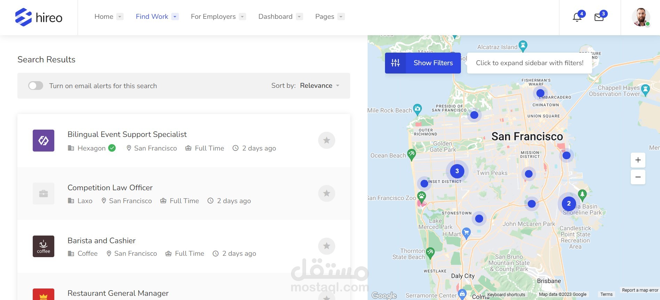This screenshot has width=660, height=300.
Task: Click the H Mart shopping pin
Action: coord(466,233)
